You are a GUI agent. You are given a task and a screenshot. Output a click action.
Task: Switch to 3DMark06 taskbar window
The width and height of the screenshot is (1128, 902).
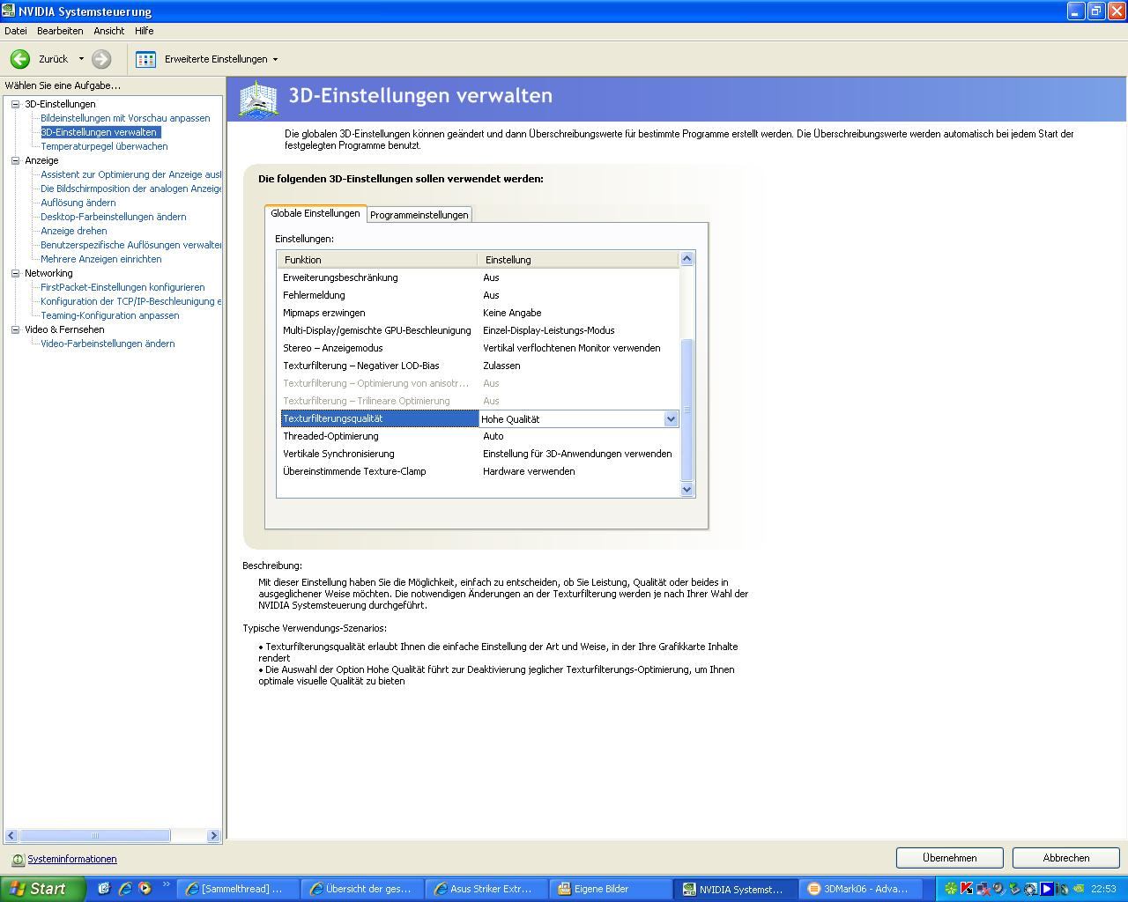(x=860, y=889)
